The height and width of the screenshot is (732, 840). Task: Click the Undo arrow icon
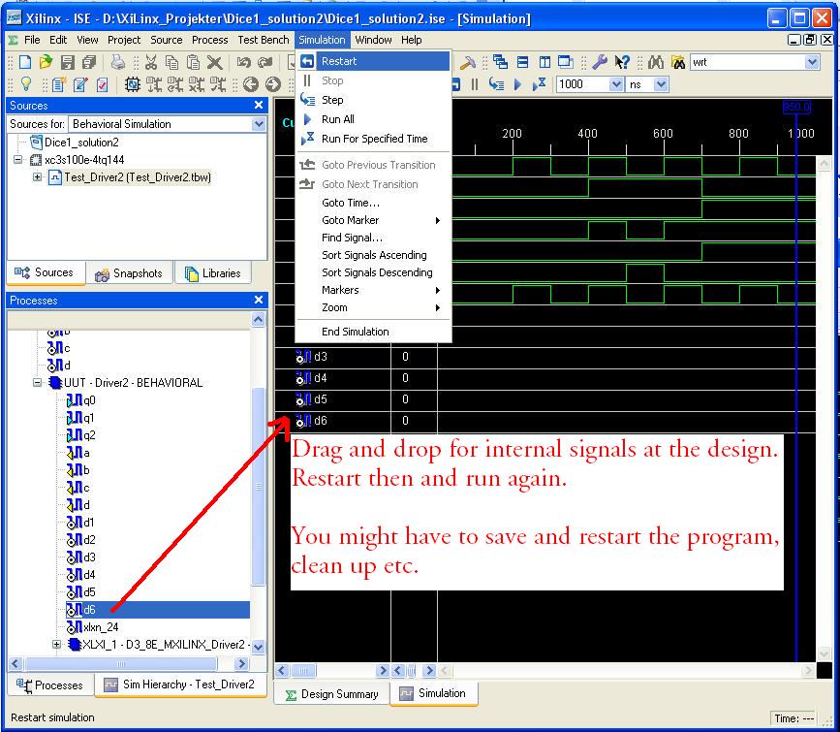[244, 62]
